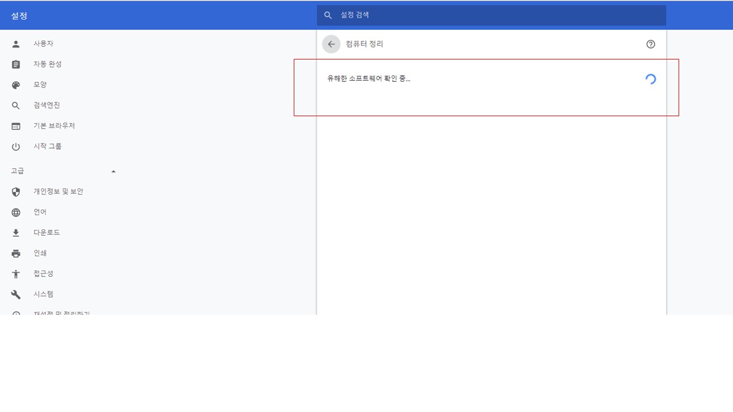Image resolution: width=733 pixels, height=412 pixels.
Task: Open the 자동 완성 settings section
Action: (x=48, y=64)
